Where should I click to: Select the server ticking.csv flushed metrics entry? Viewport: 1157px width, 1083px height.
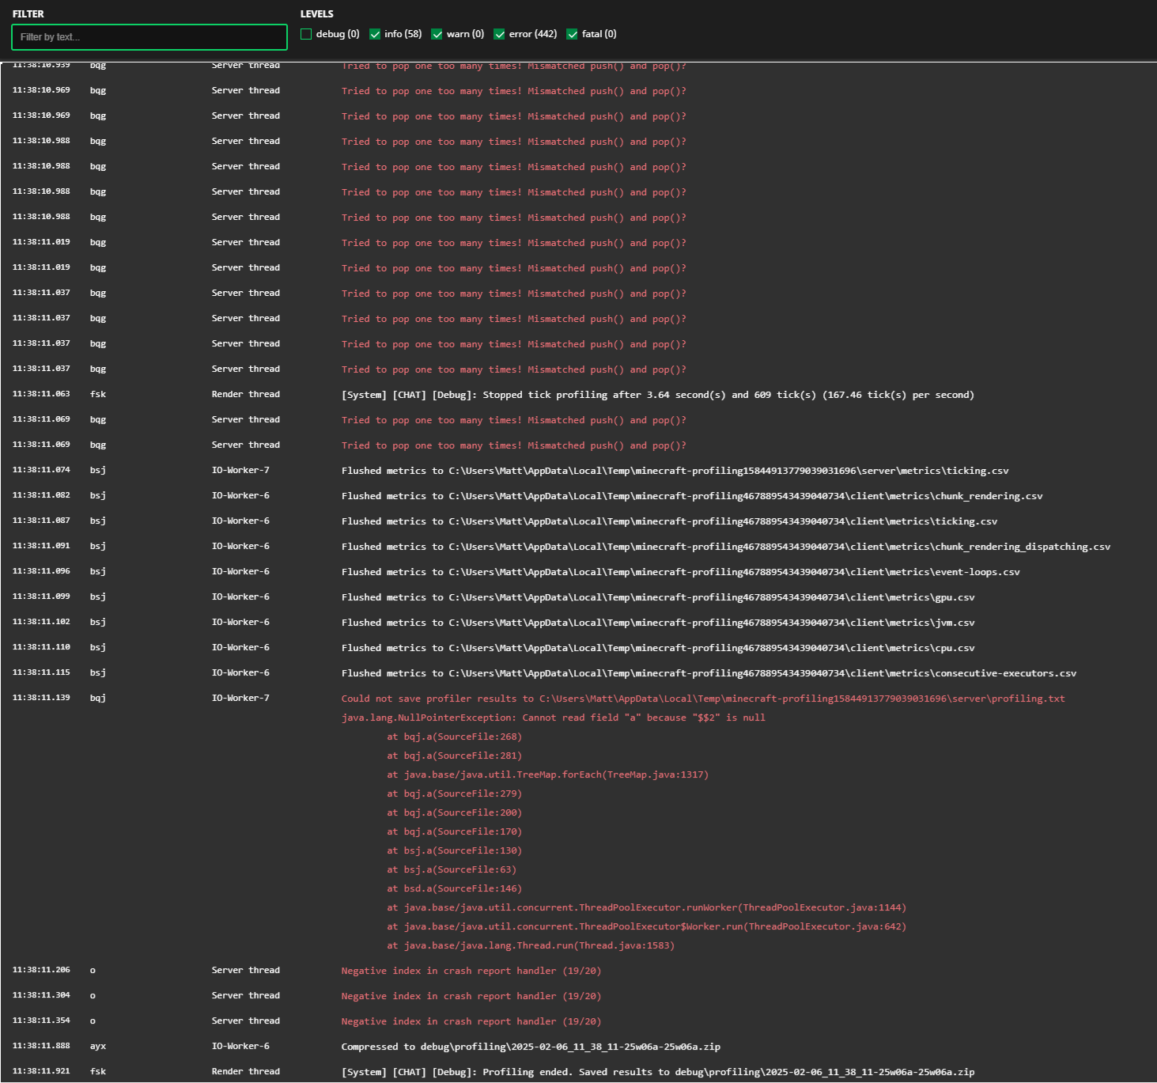pyautogui.click(x=675, y=471)
